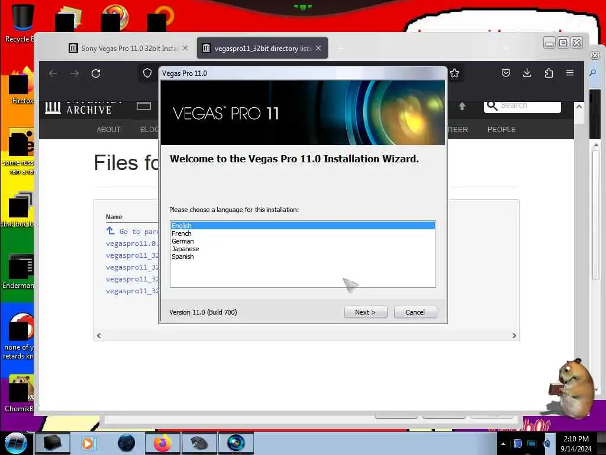Show hidden system tray icons
This screenshot has width=606, height=455.
[x=503, y=444]
